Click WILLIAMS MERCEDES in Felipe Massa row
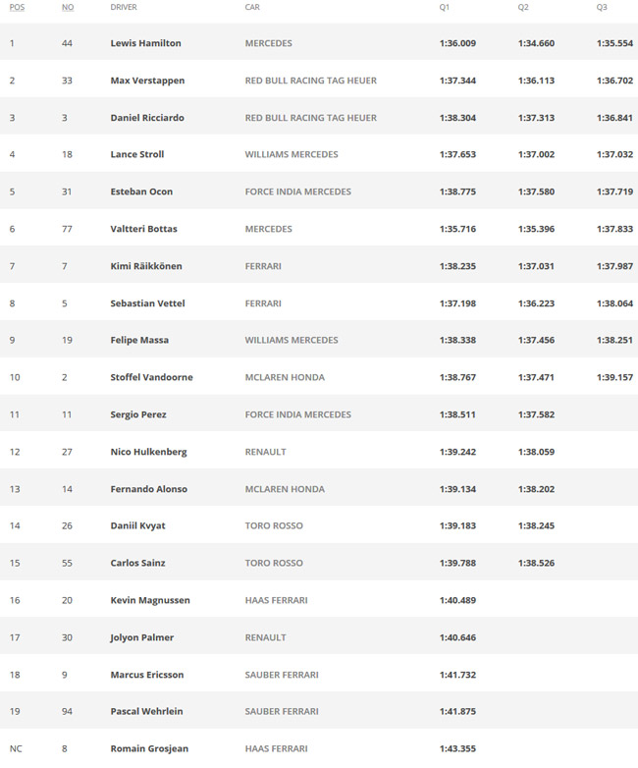Screen dimensions: 638x768 point(292,340)
